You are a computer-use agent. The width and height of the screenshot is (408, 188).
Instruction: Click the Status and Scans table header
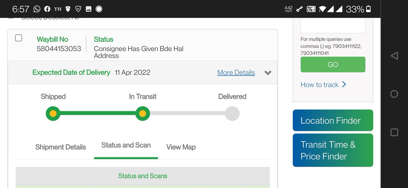[x=142, y=176]
